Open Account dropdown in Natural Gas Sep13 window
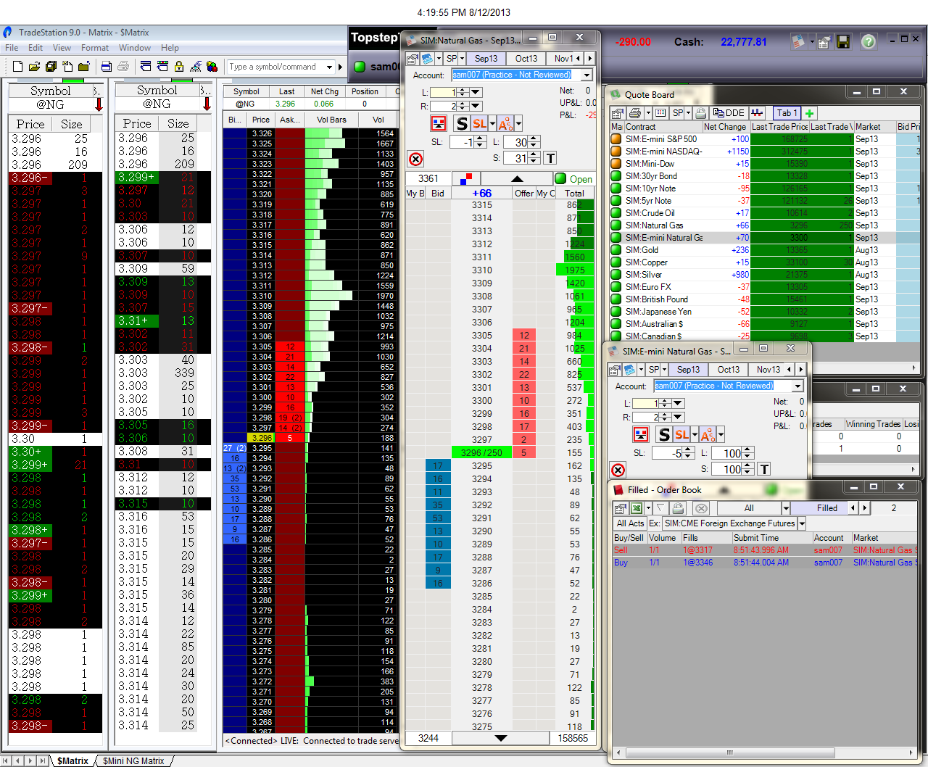This screenshot has height=767, width=928. 587,75
